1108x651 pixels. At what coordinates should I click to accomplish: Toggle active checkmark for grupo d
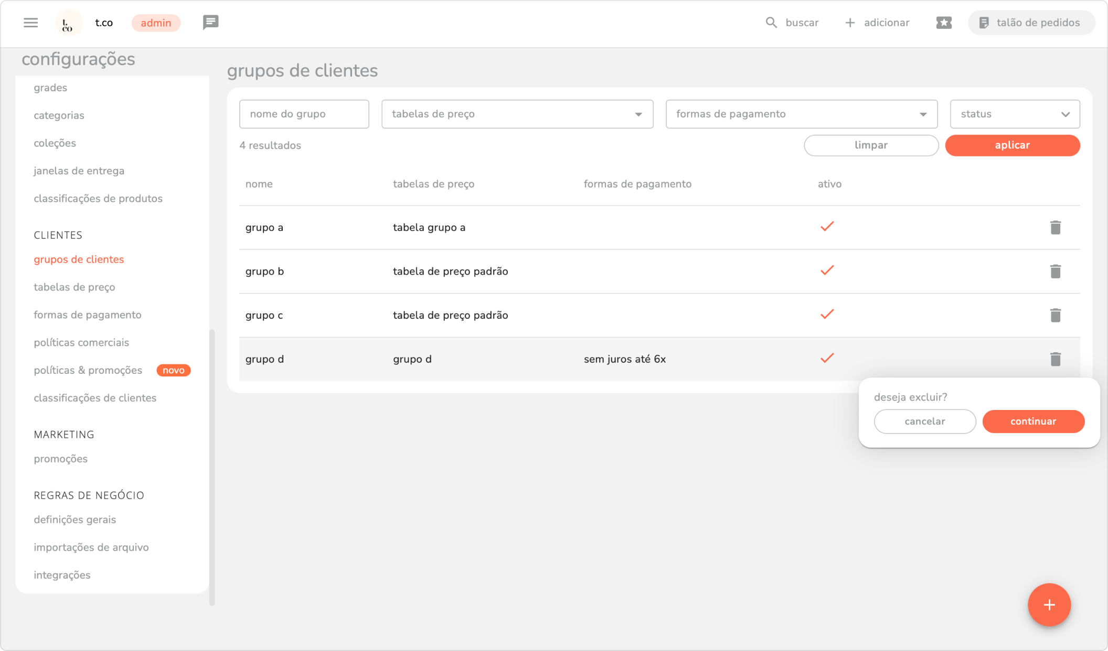pos(827,359)
